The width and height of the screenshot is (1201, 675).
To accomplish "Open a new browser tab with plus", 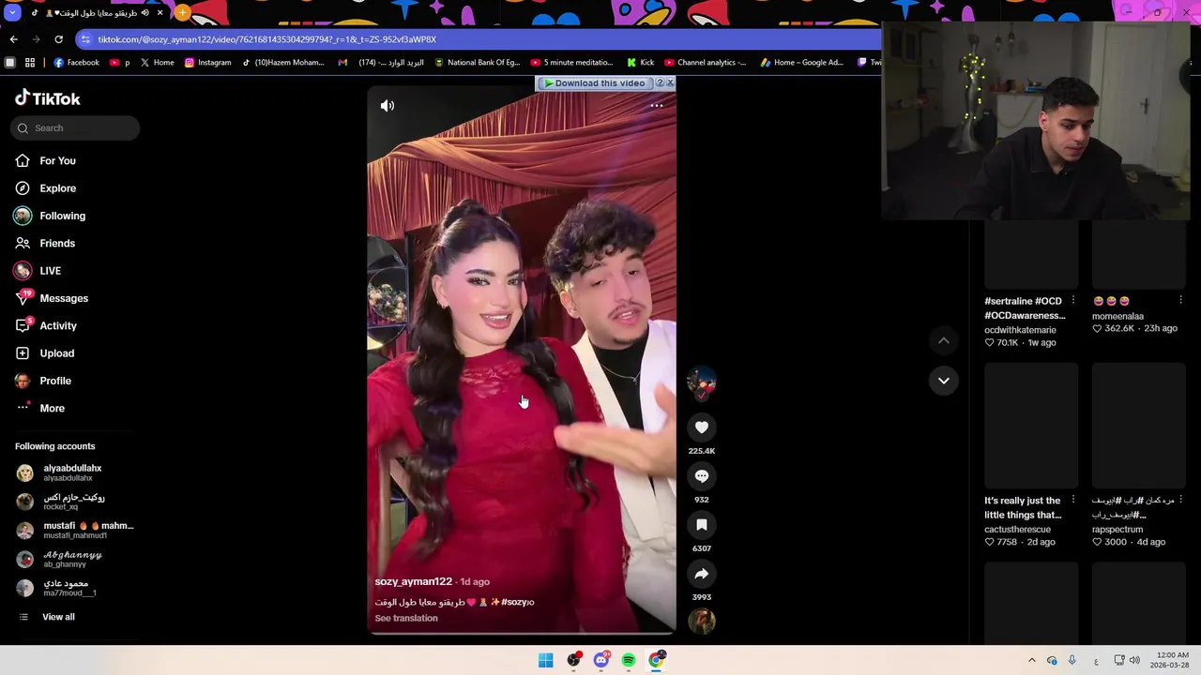I will point(183,13).
